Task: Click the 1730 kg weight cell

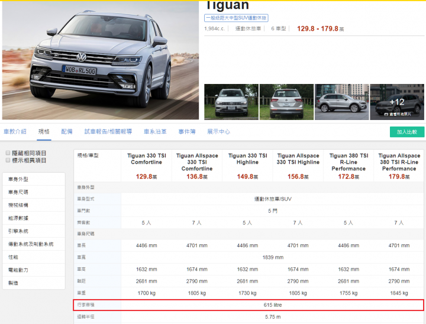Action: 247,293
